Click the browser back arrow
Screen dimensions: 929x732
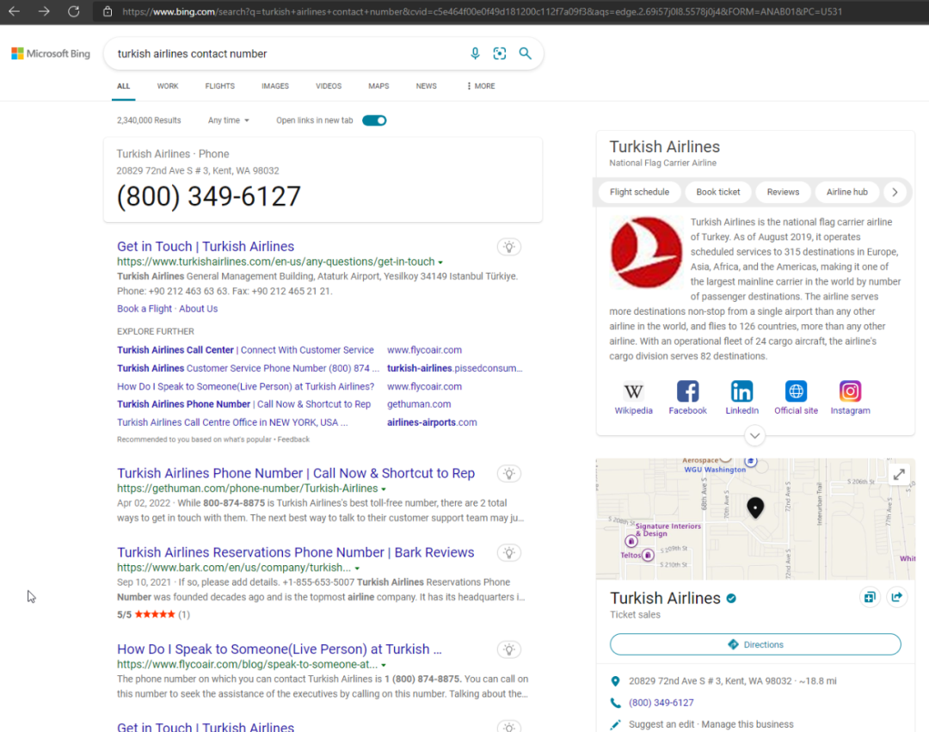click(15, 11)
